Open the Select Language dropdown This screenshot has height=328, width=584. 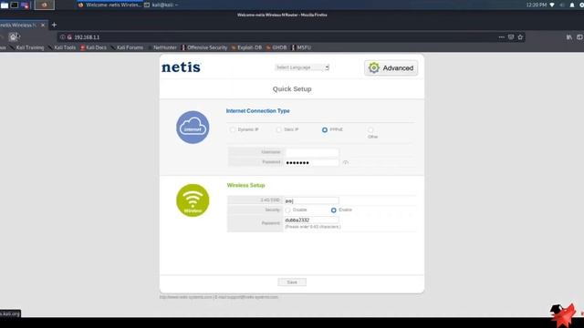click(302, 67)
